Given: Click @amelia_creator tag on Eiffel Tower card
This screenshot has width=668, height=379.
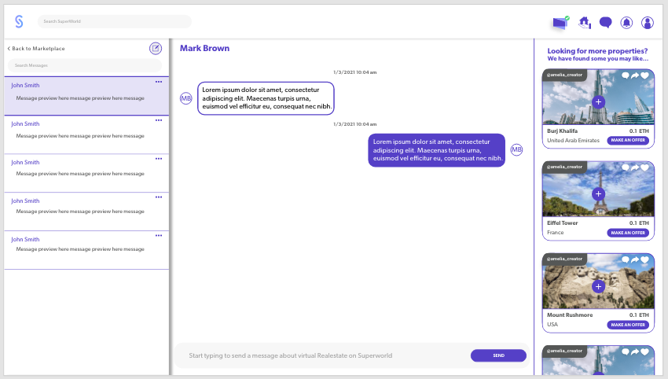Looking at the screenshot, I should coord(564,167).
